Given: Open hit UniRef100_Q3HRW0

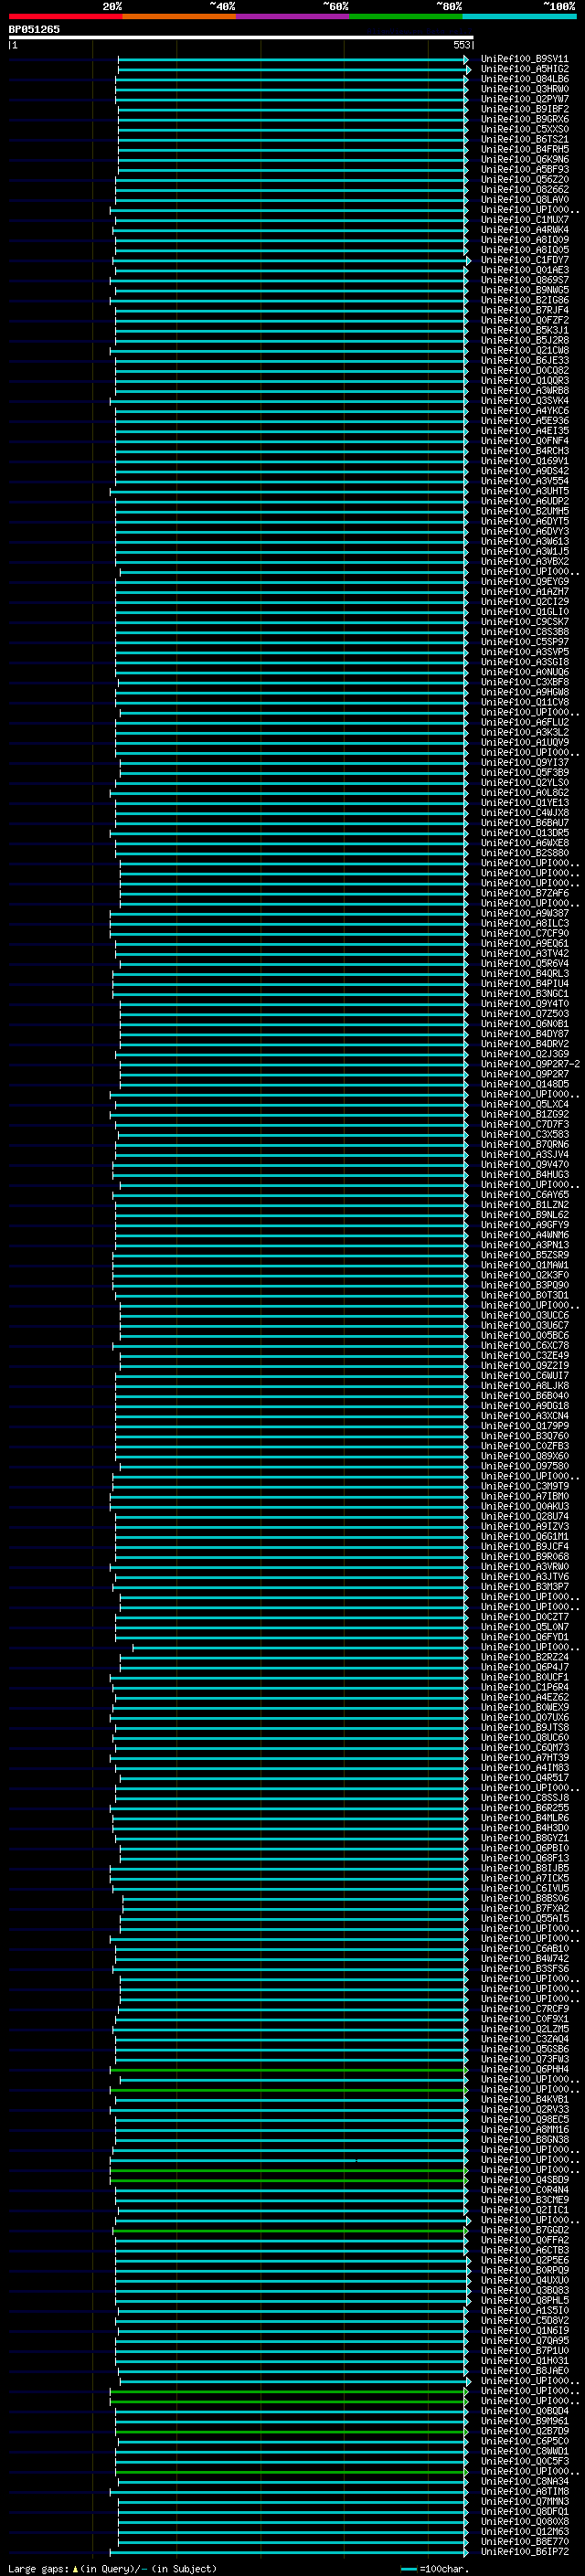Looking at the screenshot, I should [x=524, y=89].
